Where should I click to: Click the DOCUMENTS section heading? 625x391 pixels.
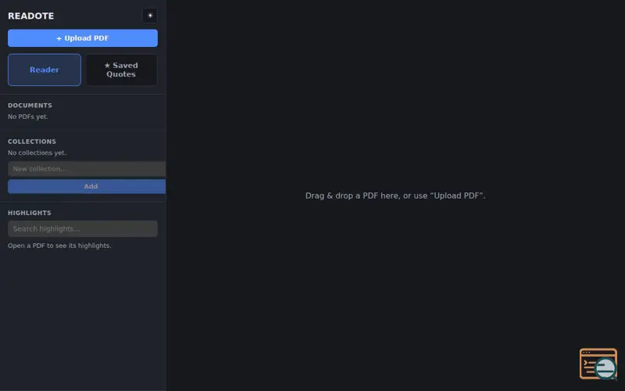click(30, 106)
